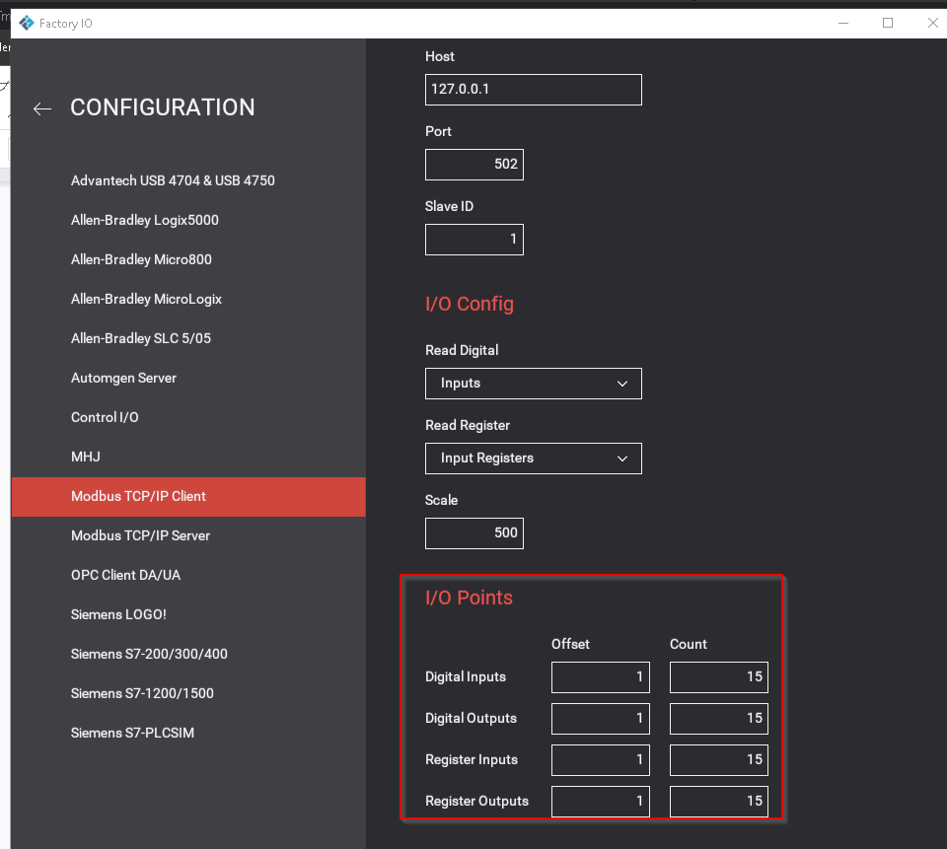Image resolution: width=947 pixels, height=849 pixels.
Task: Click the back arrow next to CONFIGURATION
Action: coord(42,108)
